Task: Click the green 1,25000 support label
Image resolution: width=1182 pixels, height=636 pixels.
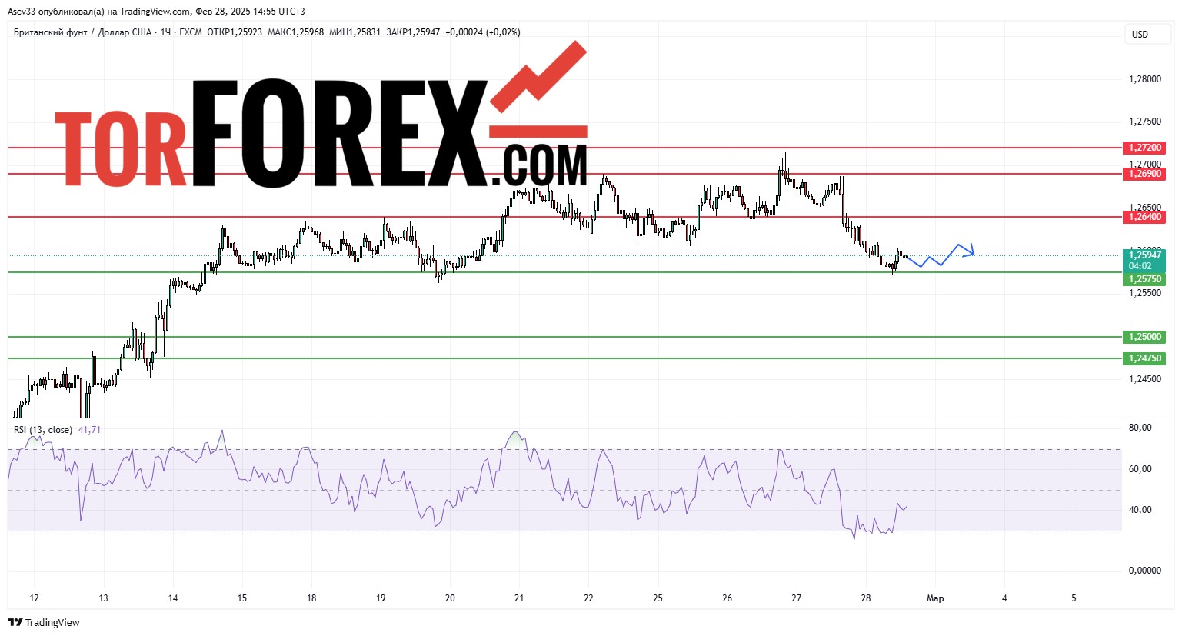Action: point(1144,337)
